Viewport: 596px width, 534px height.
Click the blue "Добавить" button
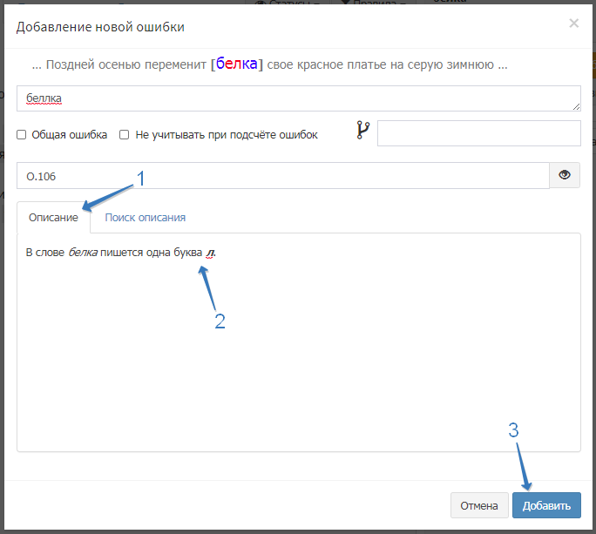click(546, 505)
